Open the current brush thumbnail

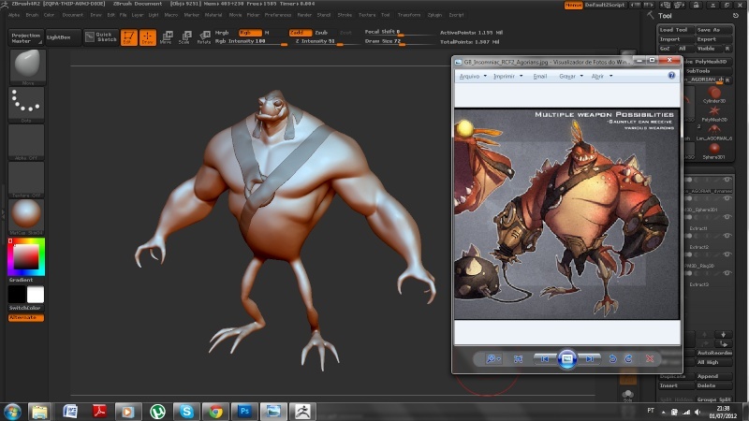27,65
